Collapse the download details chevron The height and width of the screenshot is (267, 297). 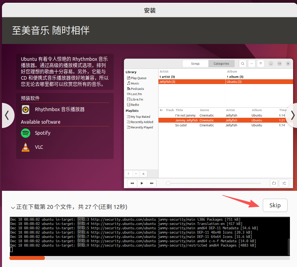tap(13, 207)
